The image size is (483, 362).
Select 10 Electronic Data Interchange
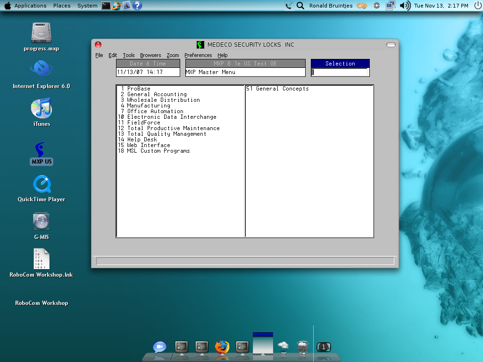point(167,117)
